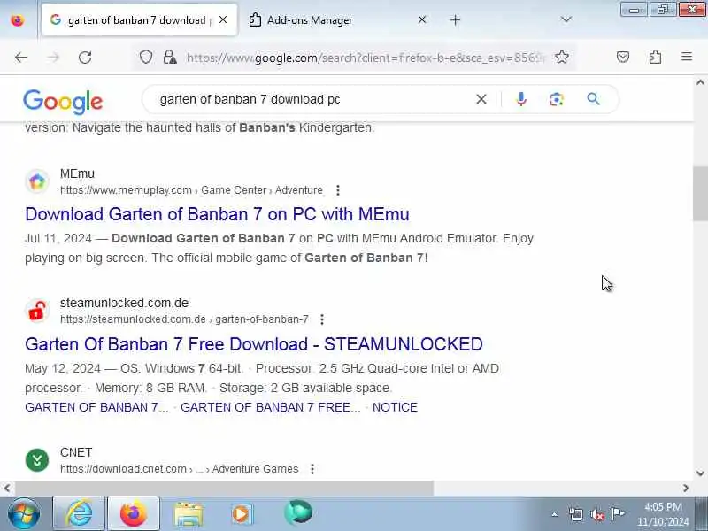
Task: Open tracking protection shield icon
Action: pyautogui.click(x=145, y=58)
